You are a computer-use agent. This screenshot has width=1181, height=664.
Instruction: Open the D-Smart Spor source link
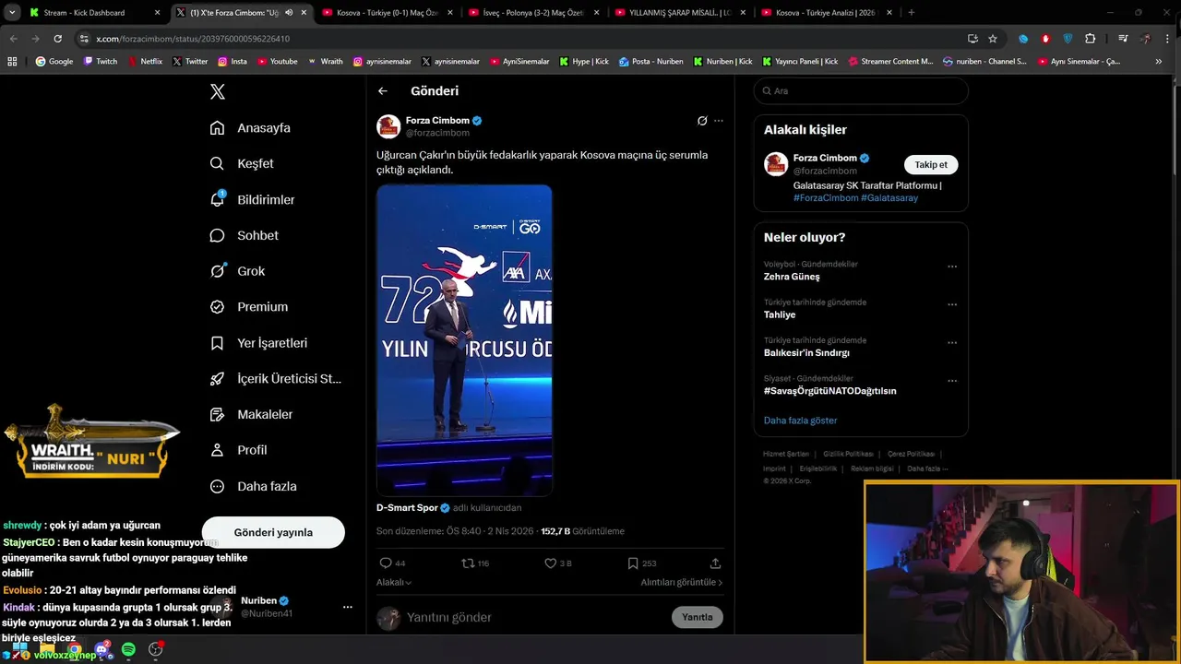407,507
